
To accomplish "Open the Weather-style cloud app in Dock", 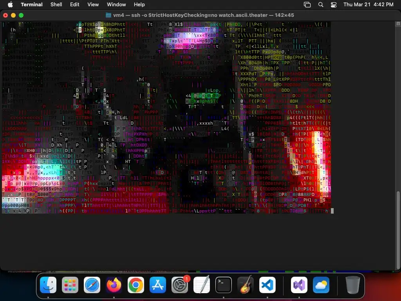I will 321,285.
